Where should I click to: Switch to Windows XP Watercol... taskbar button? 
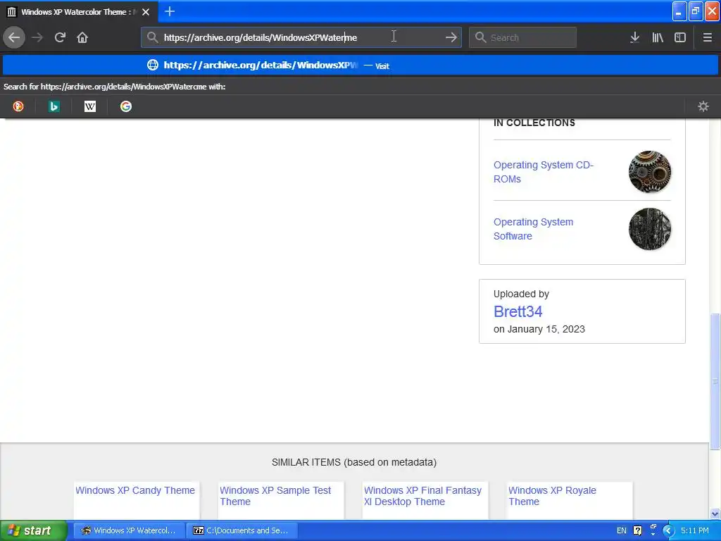pyautogui.click(x=130, y=530)
